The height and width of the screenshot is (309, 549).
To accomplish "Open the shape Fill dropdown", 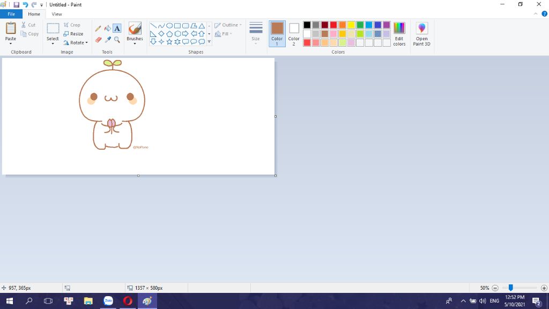I will click(224, 34).
